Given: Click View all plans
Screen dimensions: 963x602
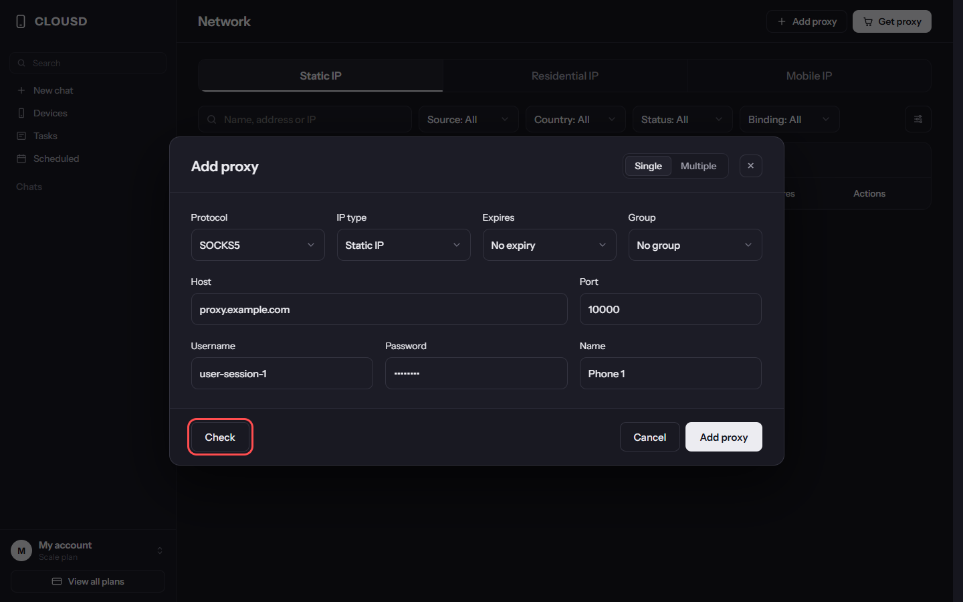Looking at the screenshot, I should click(88, 581).
